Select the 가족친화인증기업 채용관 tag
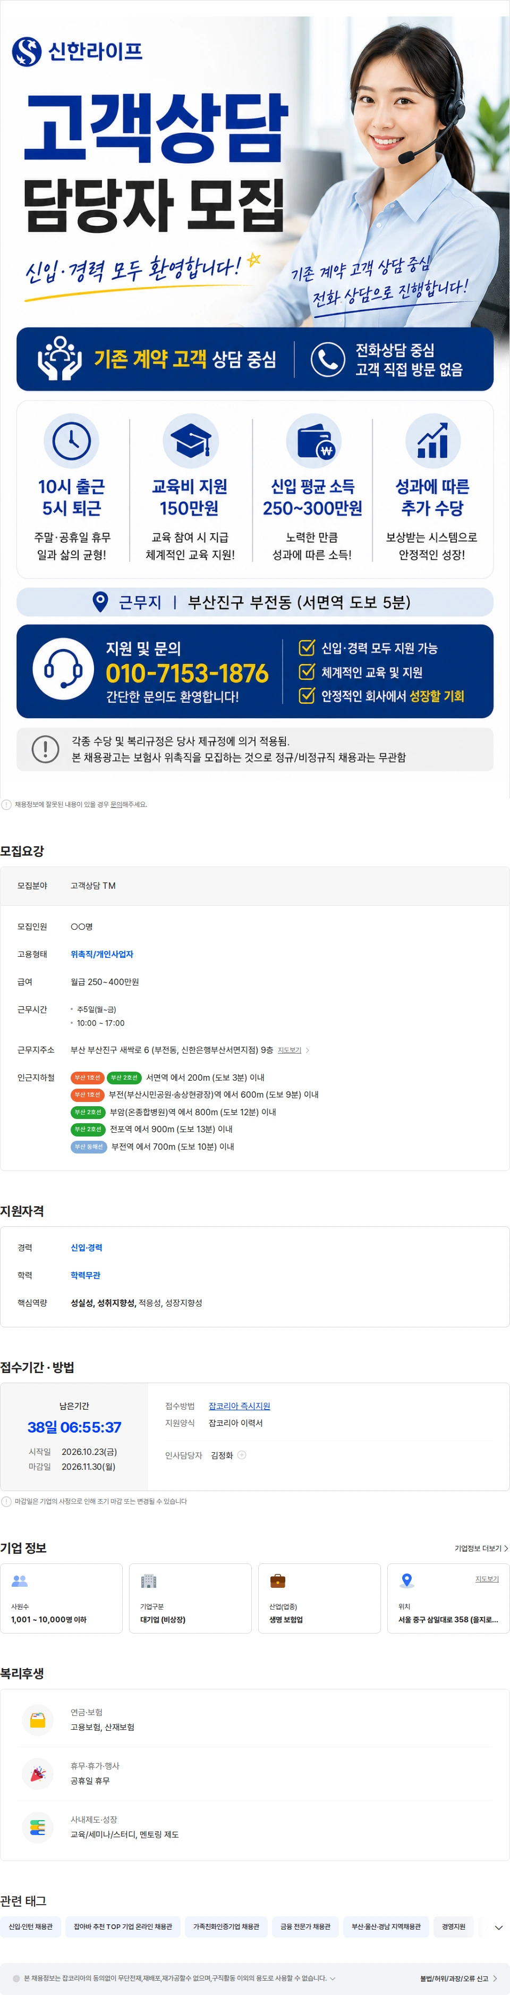 [x=226, y=1927]
